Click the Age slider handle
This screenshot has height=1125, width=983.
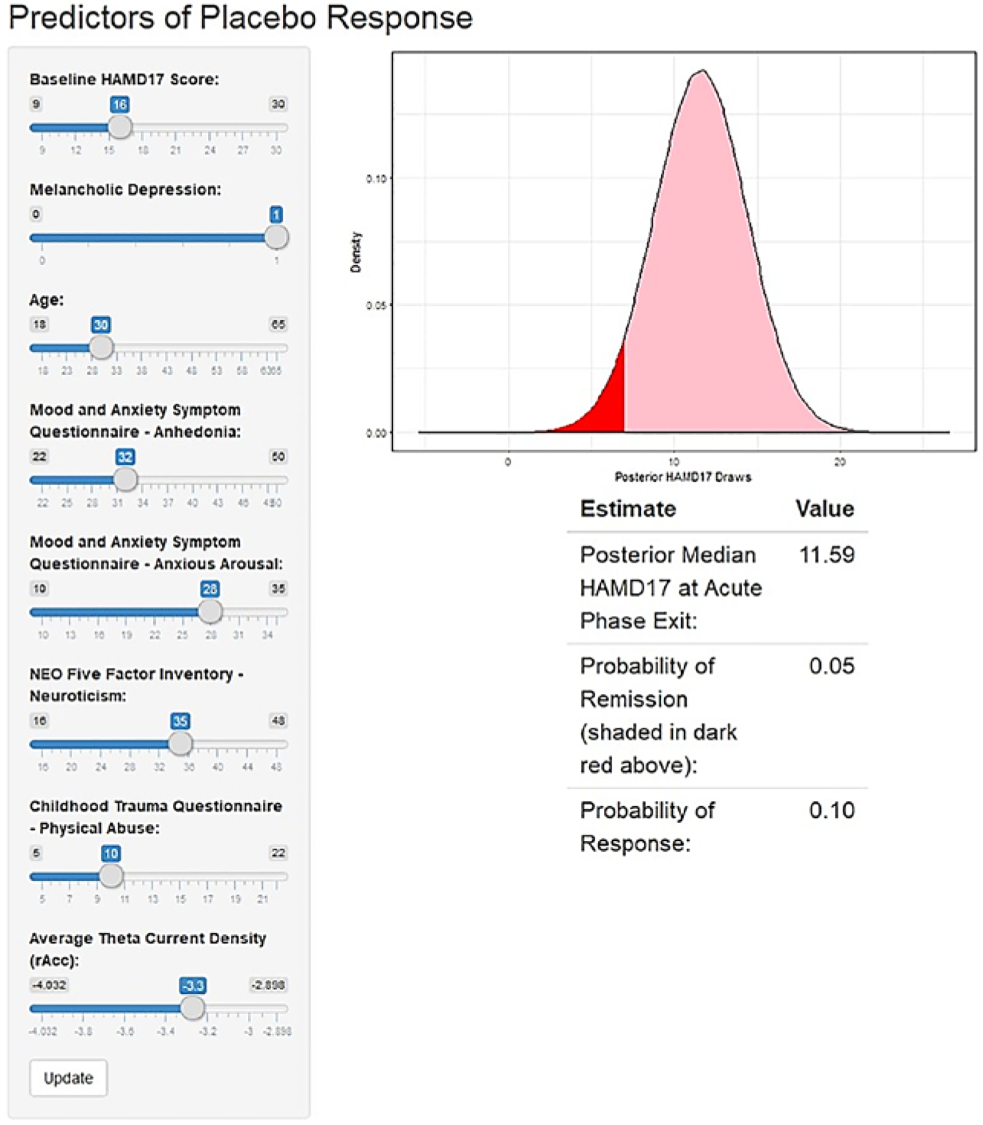101,347
